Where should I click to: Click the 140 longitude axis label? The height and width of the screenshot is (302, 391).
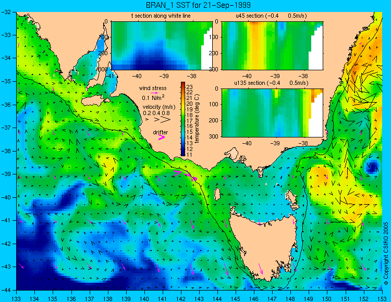tap(144, 298)
